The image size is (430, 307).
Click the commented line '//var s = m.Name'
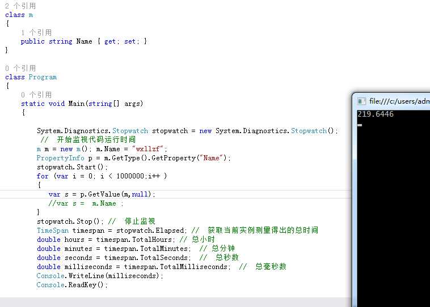86,203
